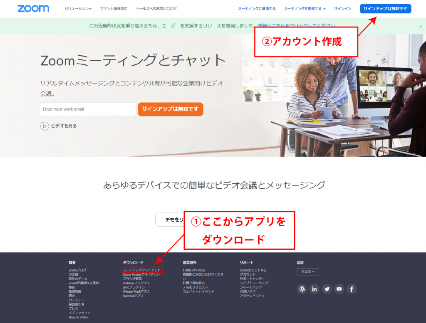426x323 pixels.
Task: Expand the ミーティングを開催する dropdown
Action: pyautogui.click(x=305, y=9)
